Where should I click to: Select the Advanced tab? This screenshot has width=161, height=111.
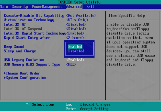[74, 7]
